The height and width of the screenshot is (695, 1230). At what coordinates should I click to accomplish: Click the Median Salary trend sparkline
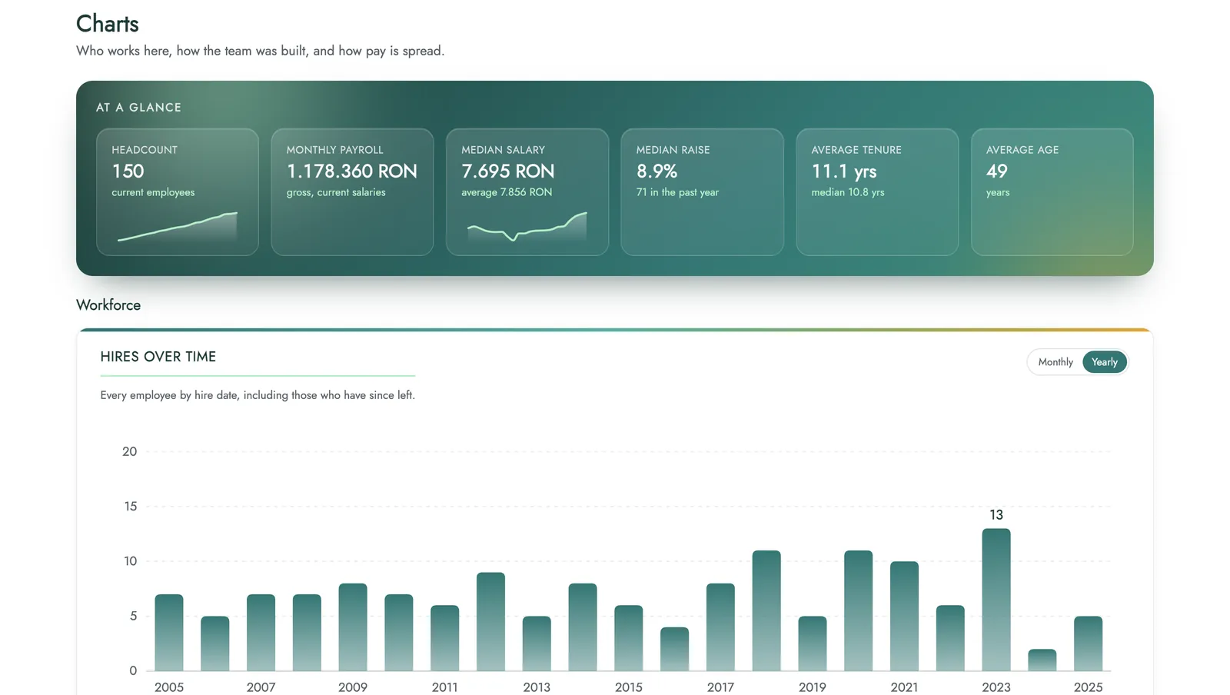[527, 227]
